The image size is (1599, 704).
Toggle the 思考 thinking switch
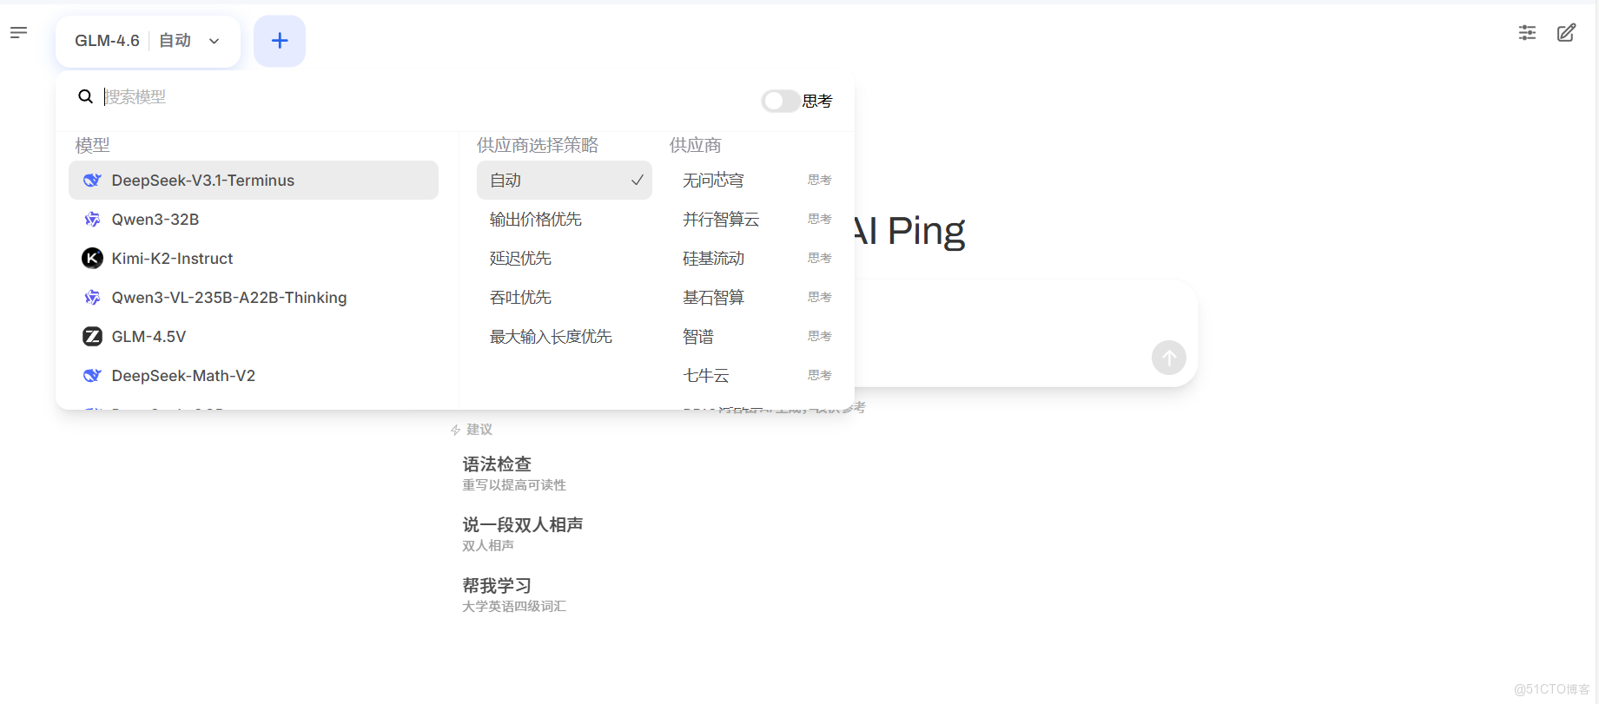point(780,101)
